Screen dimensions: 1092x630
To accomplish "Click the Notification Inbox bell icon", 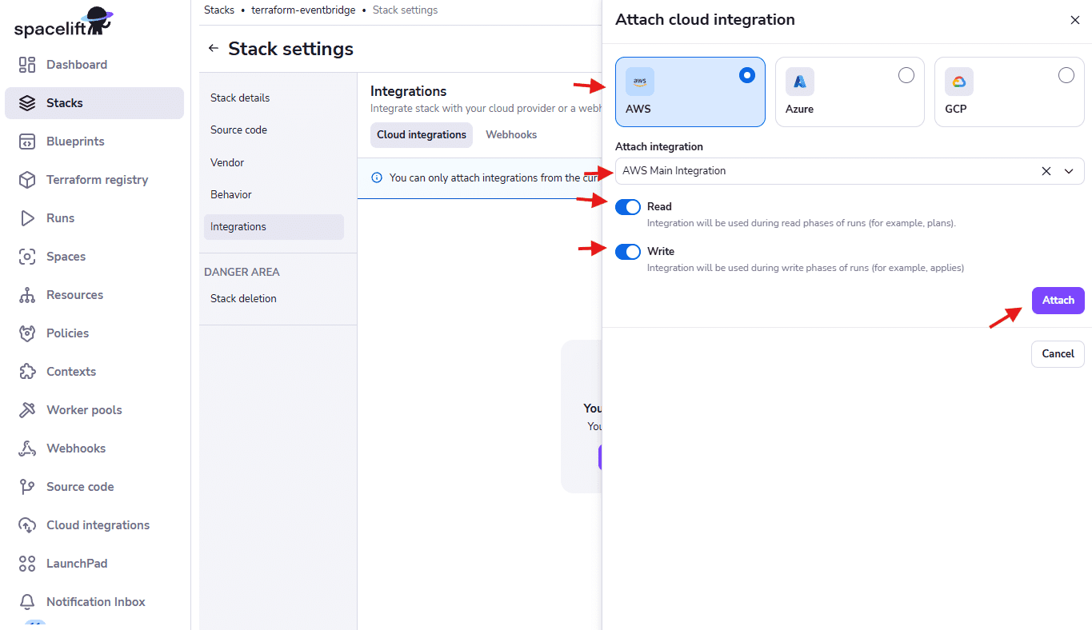I will coord(27,602).
